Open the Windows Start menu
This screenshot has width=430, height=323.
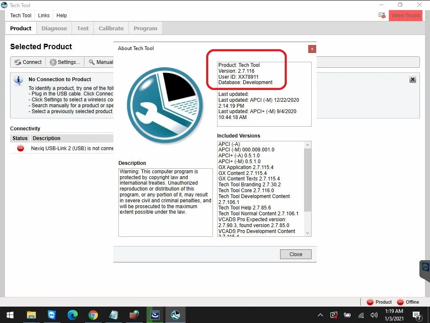pyautogui.click(x=10, y=315)
